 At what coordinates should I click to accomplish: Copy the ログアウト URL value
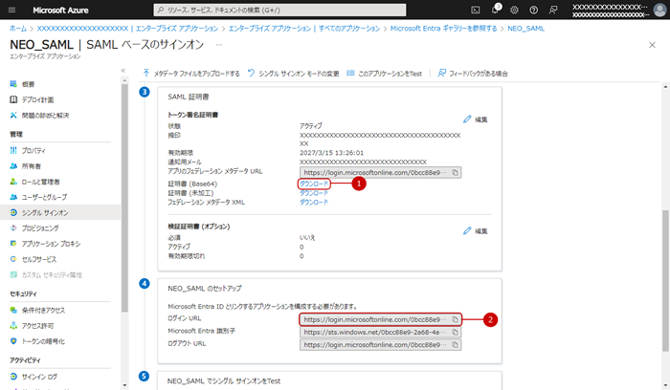pyautogui.click(x=455, y=345)
